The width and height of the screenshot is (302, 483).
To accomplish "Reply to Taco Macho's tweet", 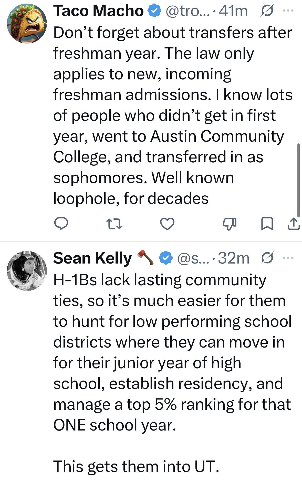I will (x=61, y=224).
